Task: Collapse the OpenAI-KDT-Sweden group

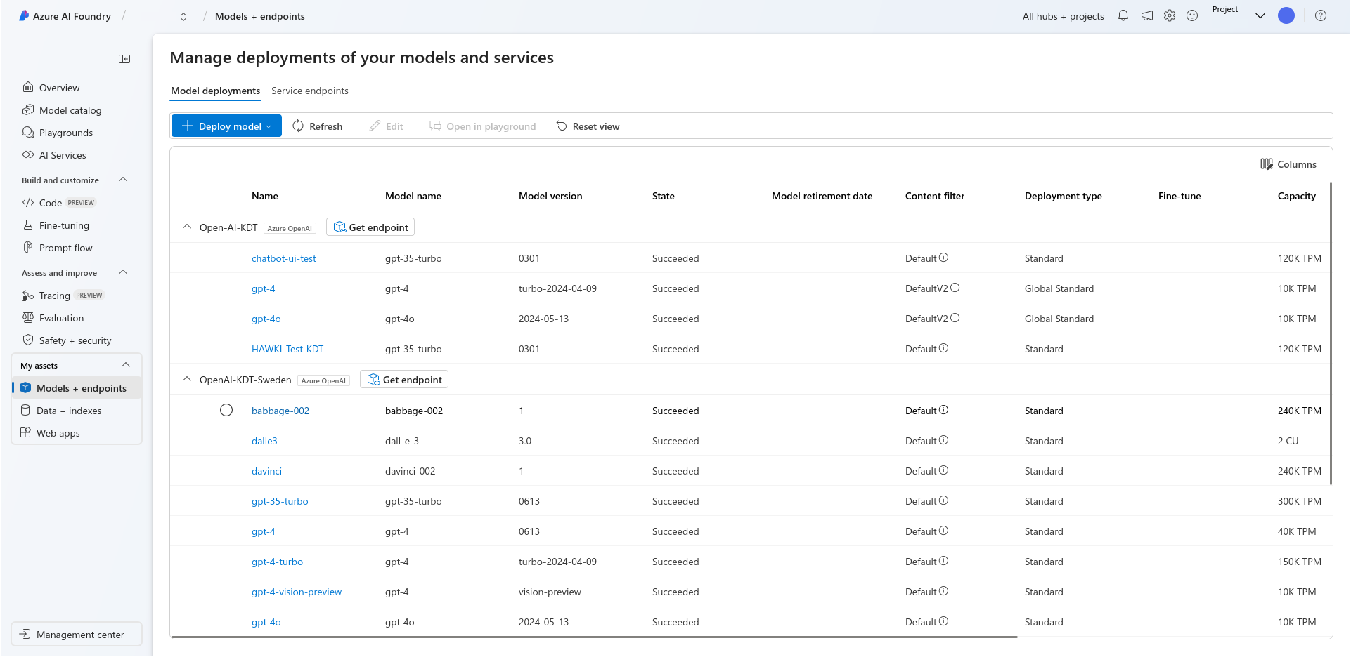Action: click(x=187, y=379)
